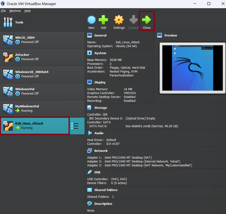The height and width of the screenshot is (214, 226).
Task: Click the General monitor icon
Action: click(x=89, y=35)
